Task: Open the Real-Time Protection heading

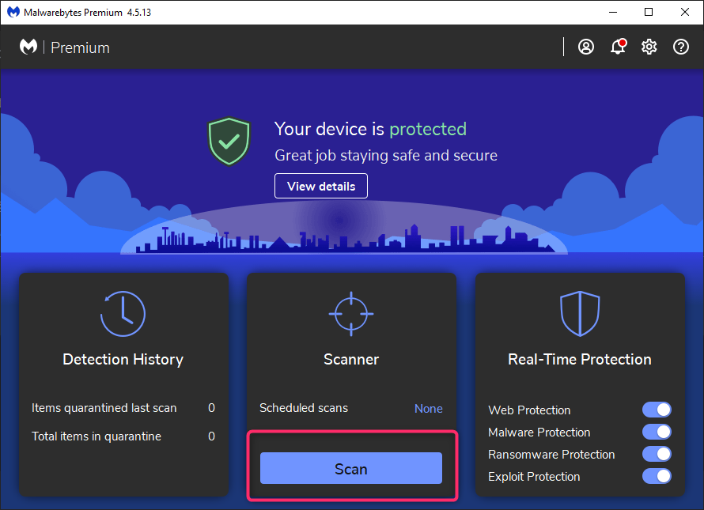Action: pos(580,359)
